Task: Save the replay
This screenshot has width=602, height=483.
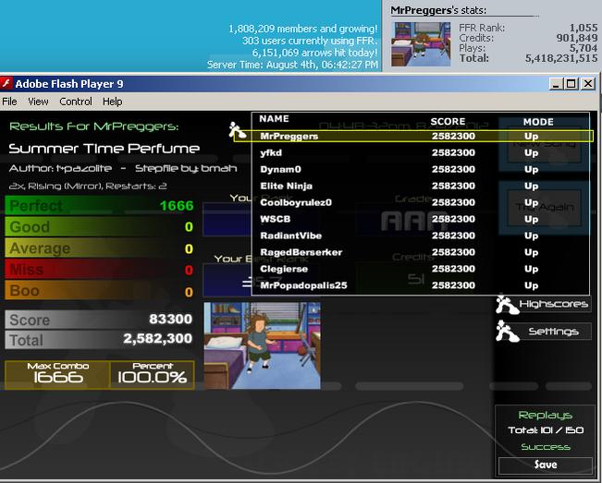Action: pyautogui.click(x=546, y=465)
